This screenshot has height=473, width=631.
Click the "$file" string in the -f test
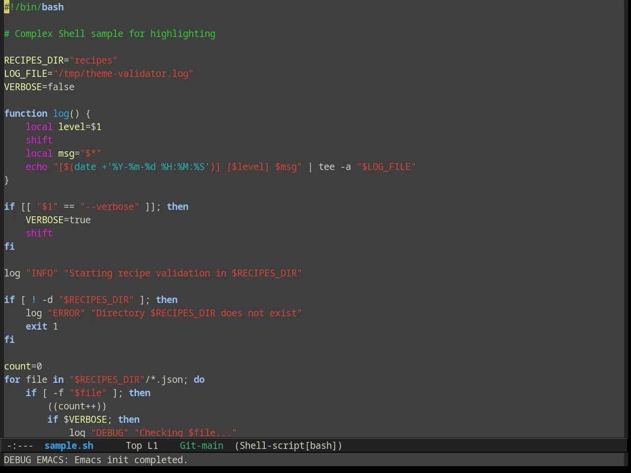click(88, 393)
